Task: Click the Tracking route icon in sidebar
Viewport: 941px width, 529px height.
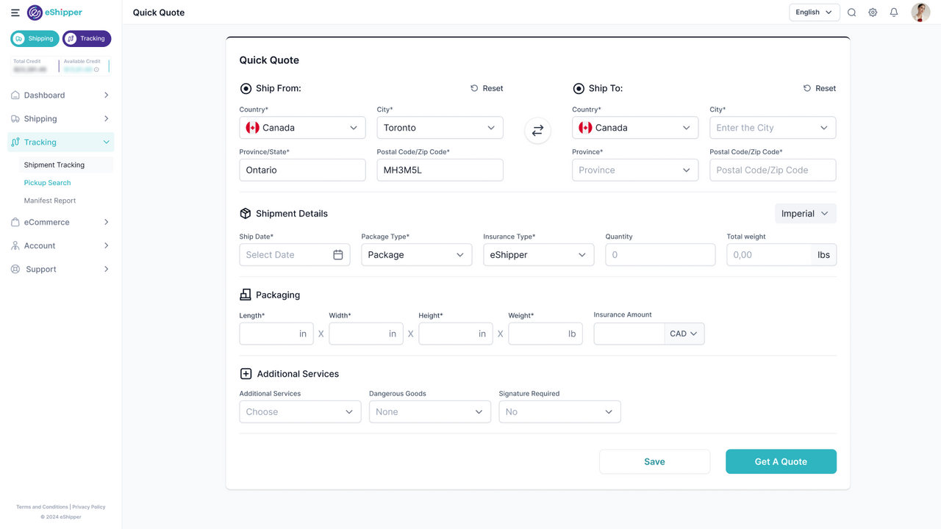Action: (x=15, y=142)
